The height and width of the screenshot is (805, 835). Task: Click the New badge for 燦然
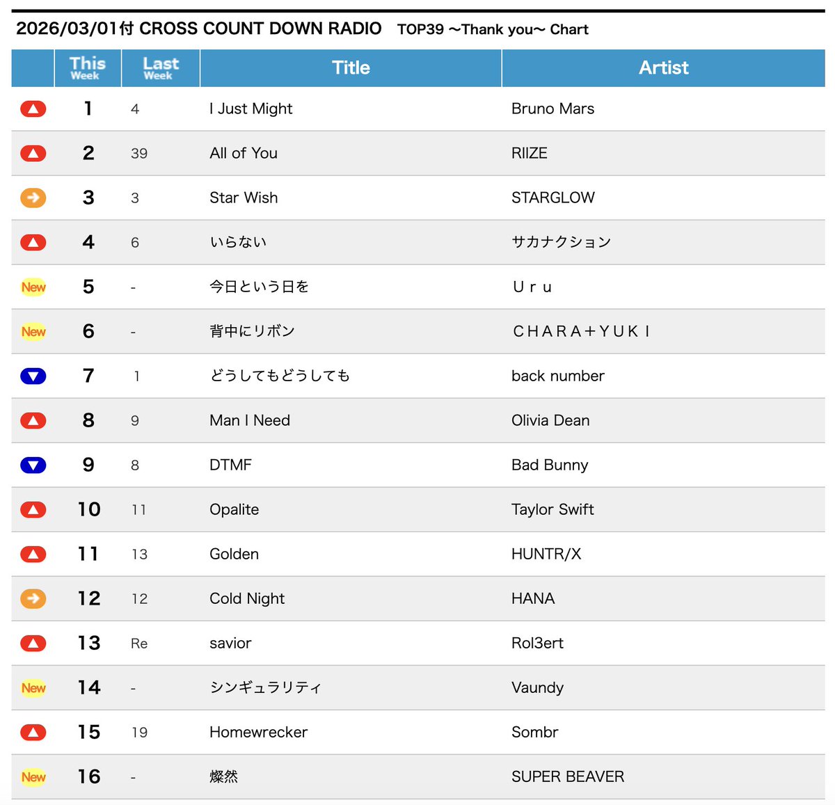click(x=33, y=777)
